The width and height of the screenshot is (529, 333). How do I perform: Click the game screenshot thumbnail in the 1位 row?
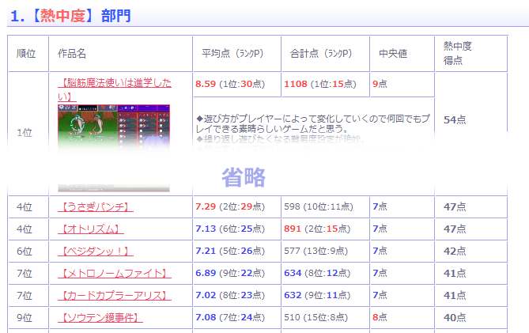click(114, 148)
